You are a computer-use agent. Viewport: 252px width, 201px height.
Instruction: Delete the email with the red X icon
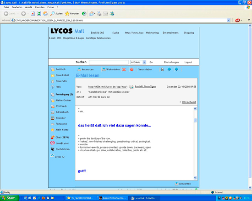tap(124, 69)
